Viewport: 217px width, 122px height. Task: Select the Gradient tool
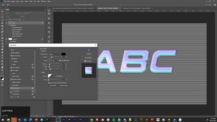coord(2,46)
